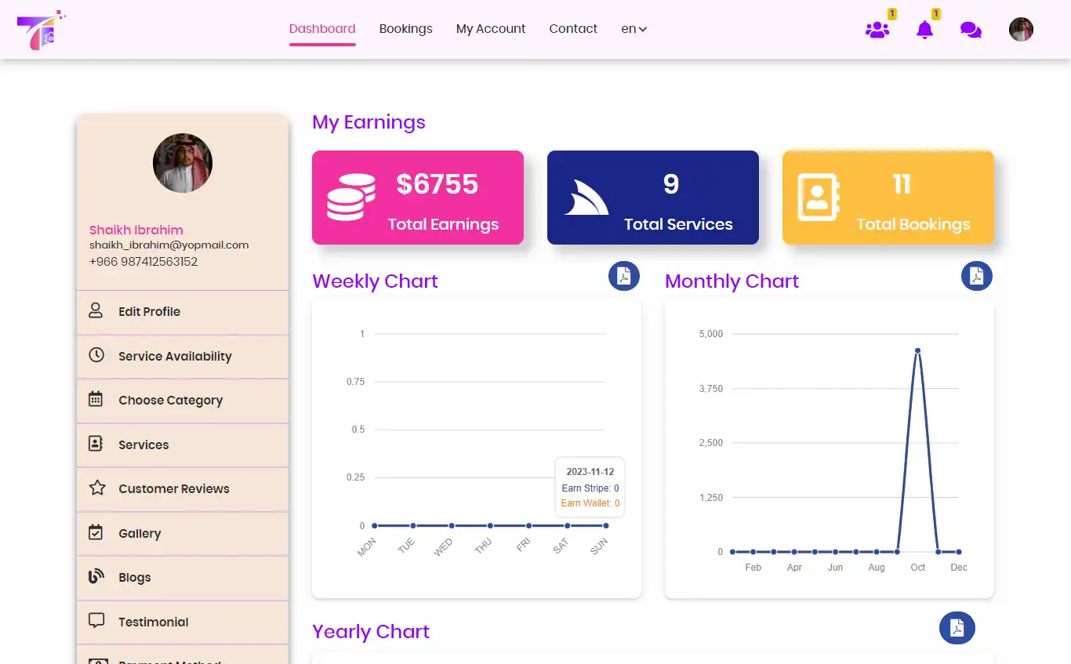Download Weekly Chart as PDF

tap(624, 276)
